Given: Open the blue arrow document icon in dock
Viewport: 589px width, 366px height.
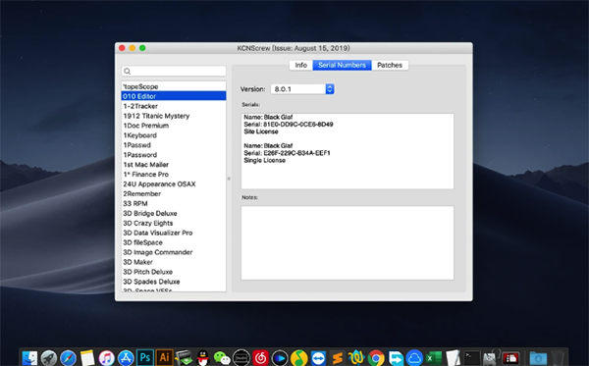Looking at the screenshot, I should 396,358.
